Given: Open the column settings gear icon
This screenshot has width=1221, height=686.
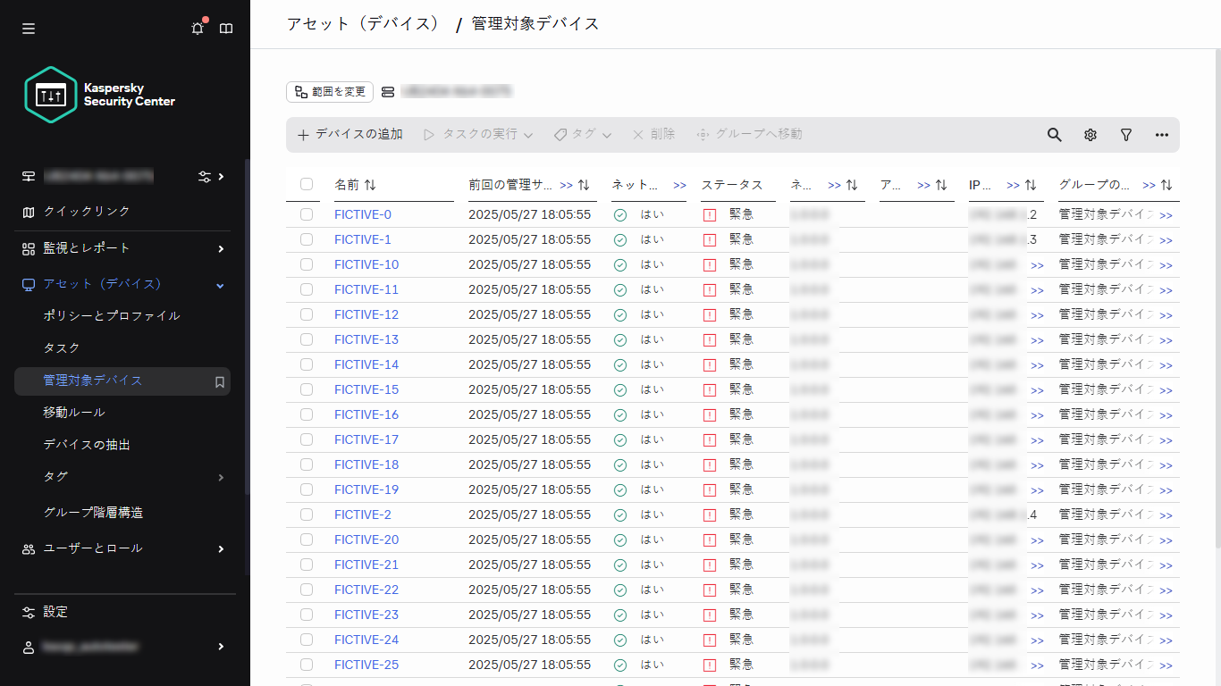Looking at the screenshot, I should pos(1090,134).
